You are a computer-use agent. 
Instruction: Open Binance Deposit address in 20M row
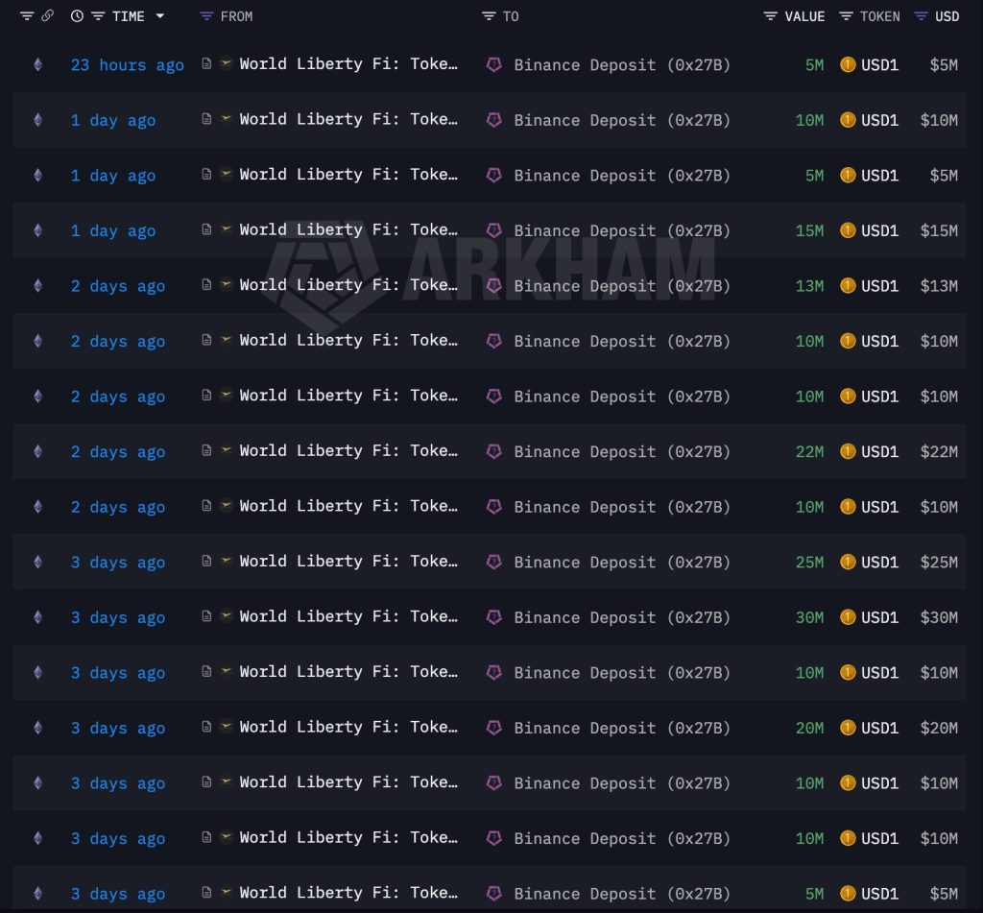point(621,728)
